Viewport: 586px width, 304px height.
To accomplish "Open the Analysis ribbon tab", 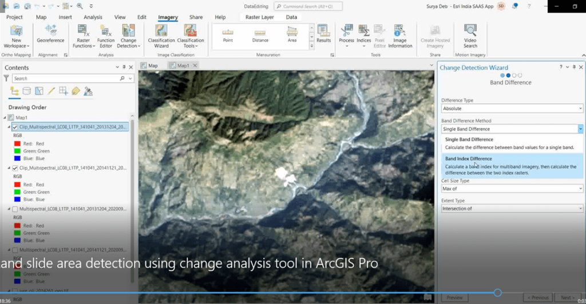I will pyautogui.click(x=93, y=17).
